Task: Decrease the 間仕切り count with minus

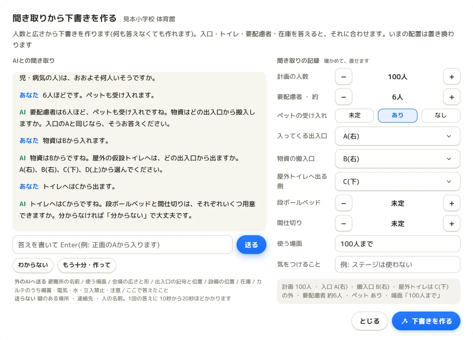Action: pyautogui.click(x=344, y=224)
